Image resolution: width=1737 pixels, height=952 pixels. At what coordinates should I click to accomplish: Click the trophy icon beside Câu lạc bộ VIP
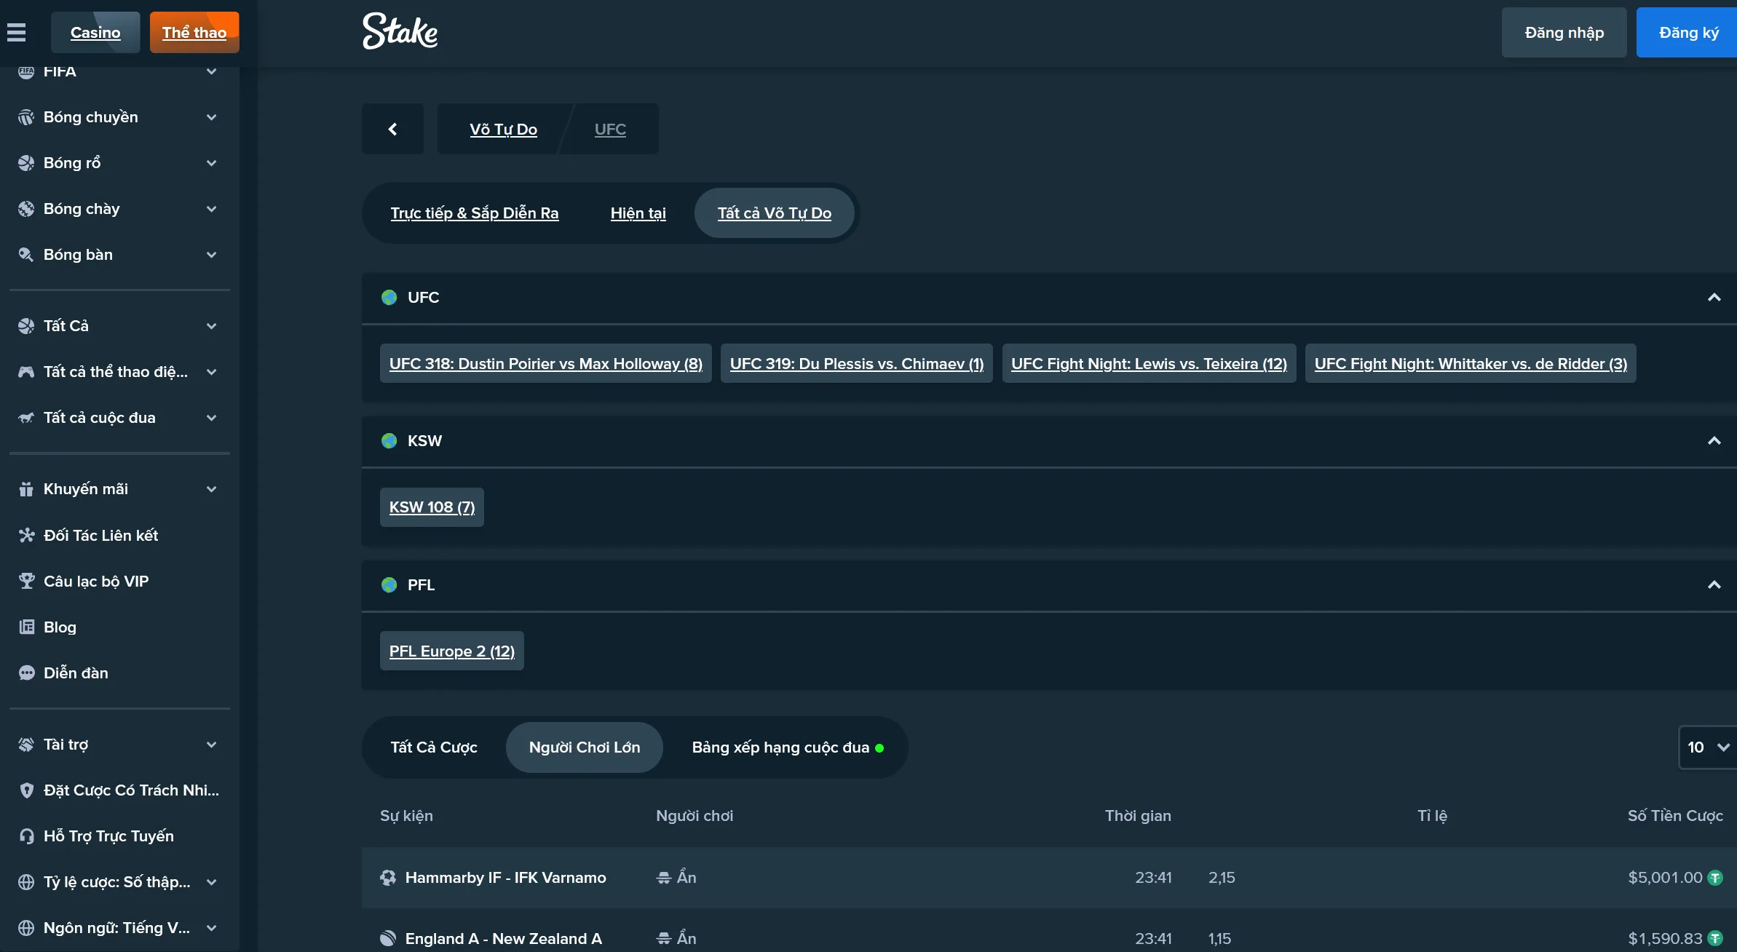pyautogui.click(x=26, y=581)
